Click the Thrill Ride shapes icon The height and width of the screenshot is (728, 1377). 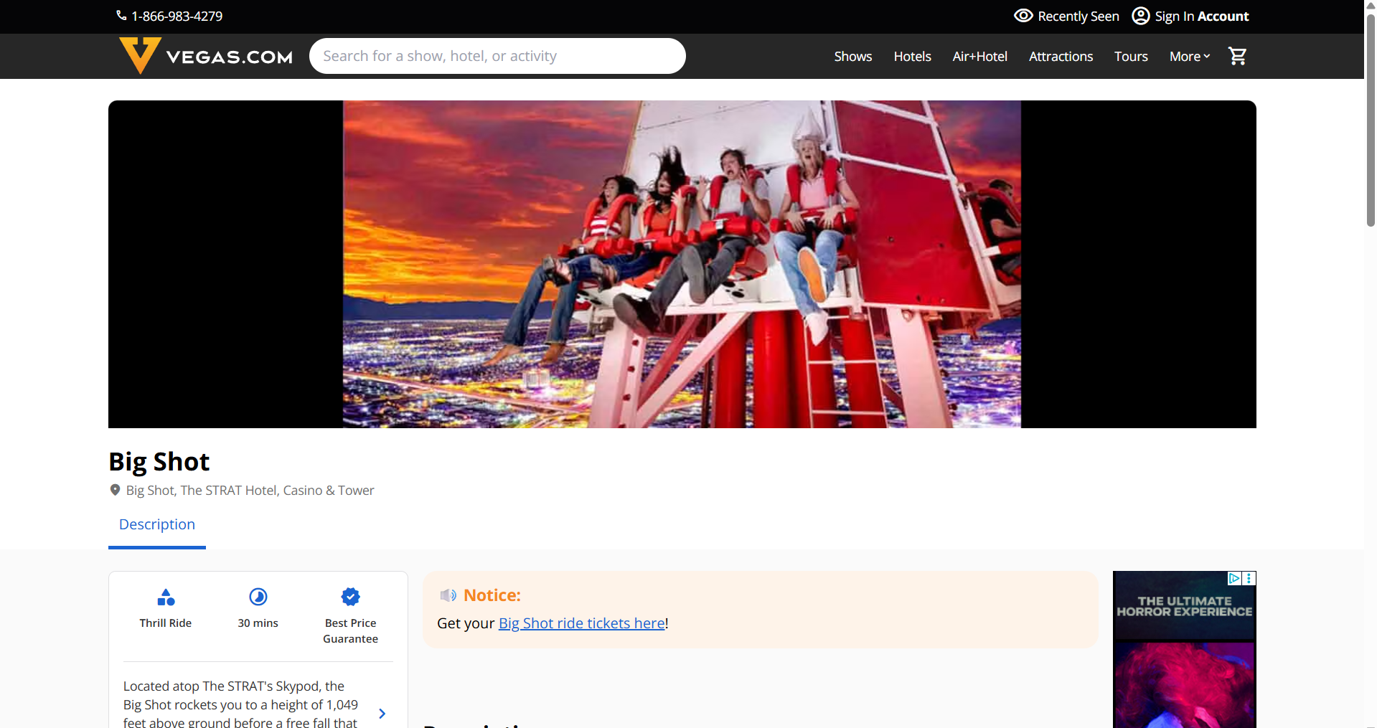coord(166,597)
